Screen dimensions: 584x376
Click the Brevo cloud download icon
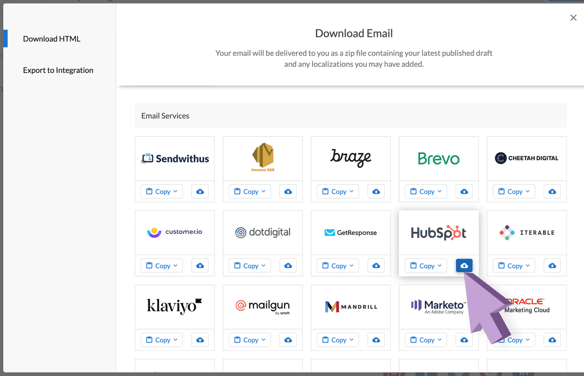tap(464, 191)
